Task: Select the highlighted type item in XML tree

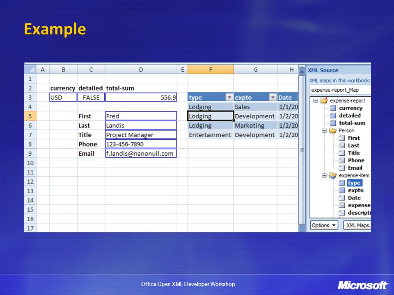Action: (x=355, y=183)
